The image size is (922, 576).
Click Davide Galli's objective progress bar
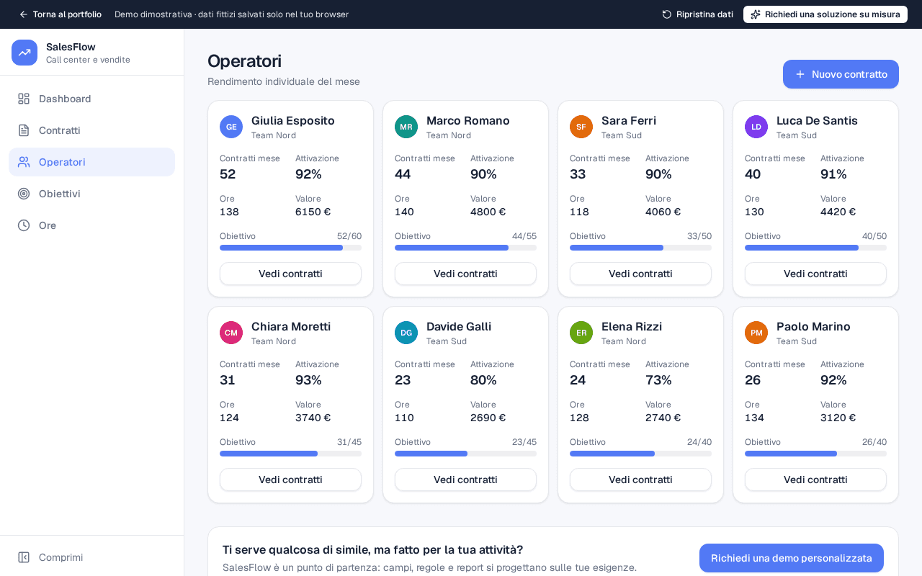pos(465,454)
